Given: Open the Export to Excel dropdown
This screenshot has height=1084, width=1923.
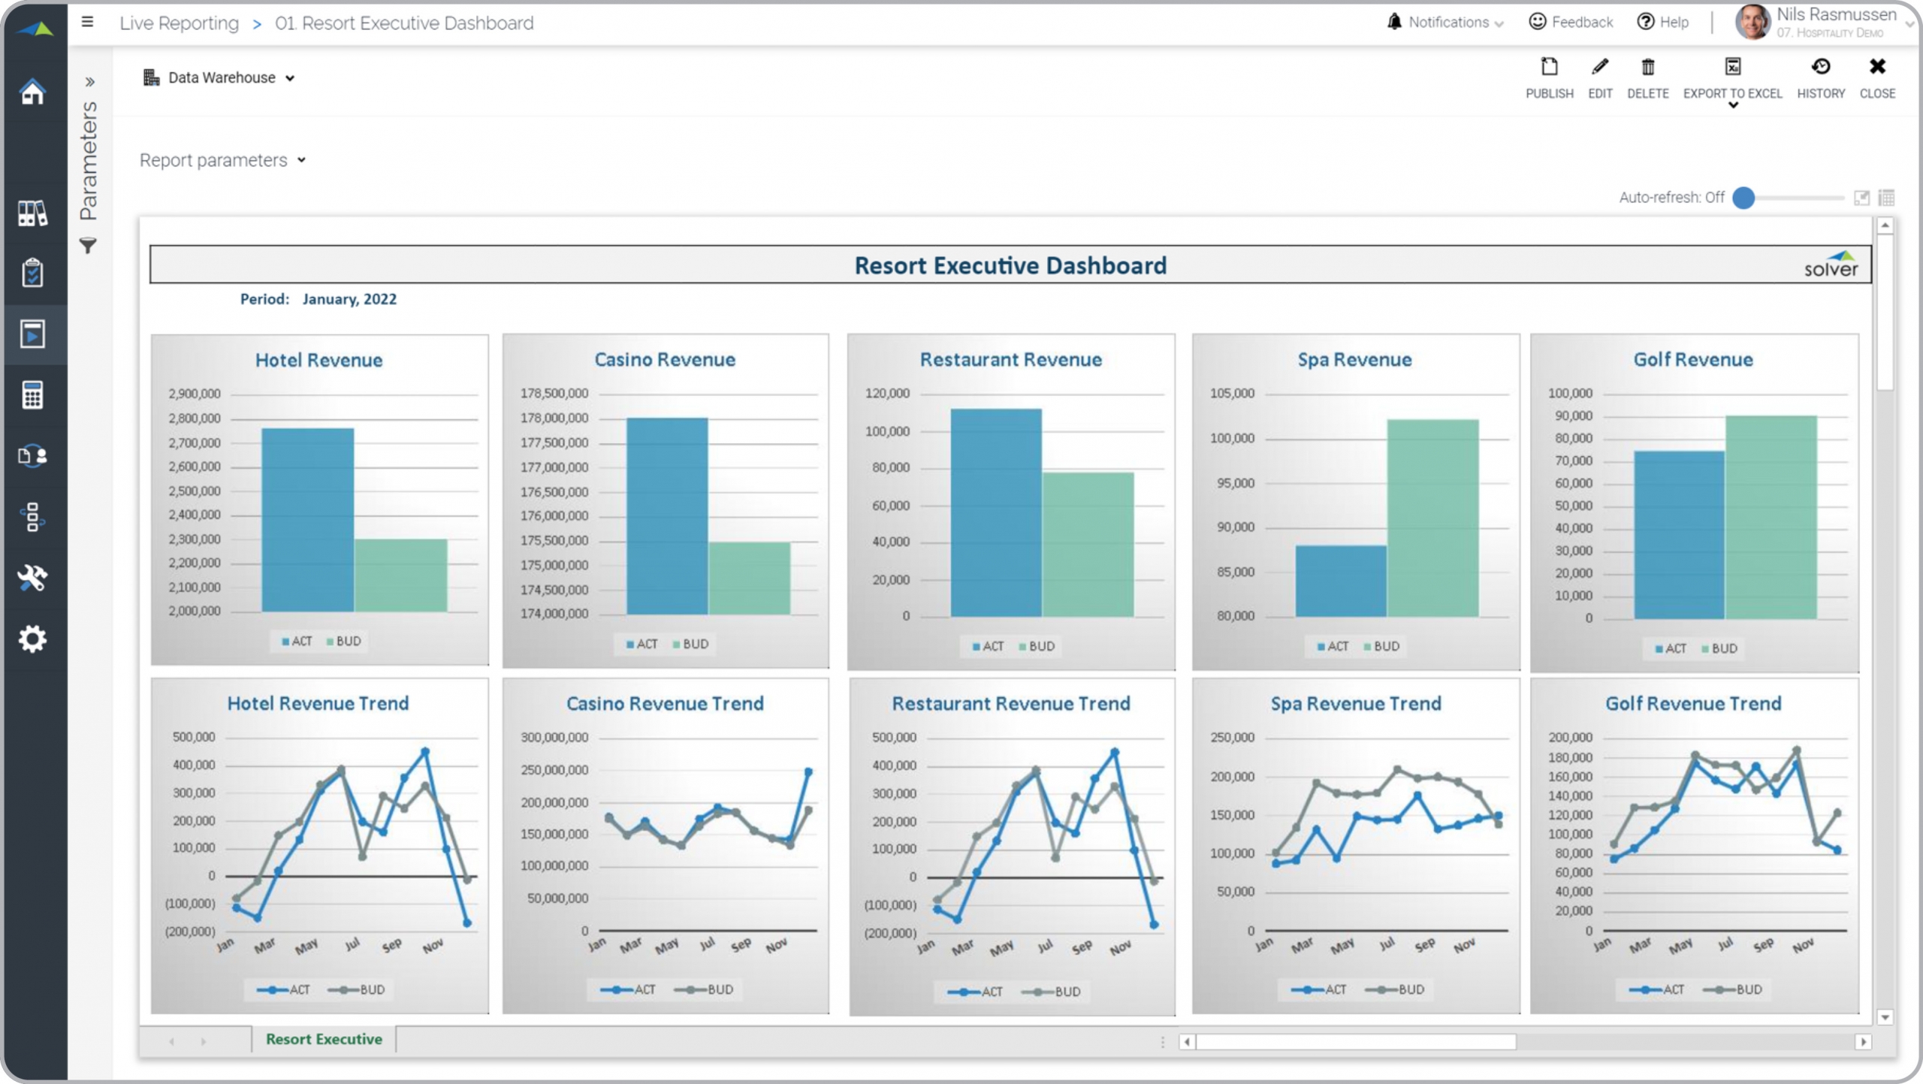Looking at the screenshot, I should [1732, 104].
